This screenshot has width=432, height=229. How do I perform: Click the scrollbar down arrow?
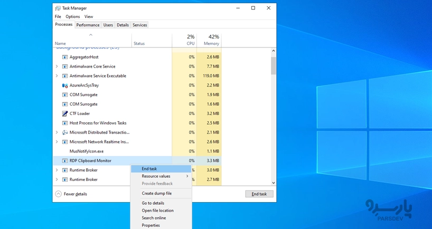[x=274, y=183]
